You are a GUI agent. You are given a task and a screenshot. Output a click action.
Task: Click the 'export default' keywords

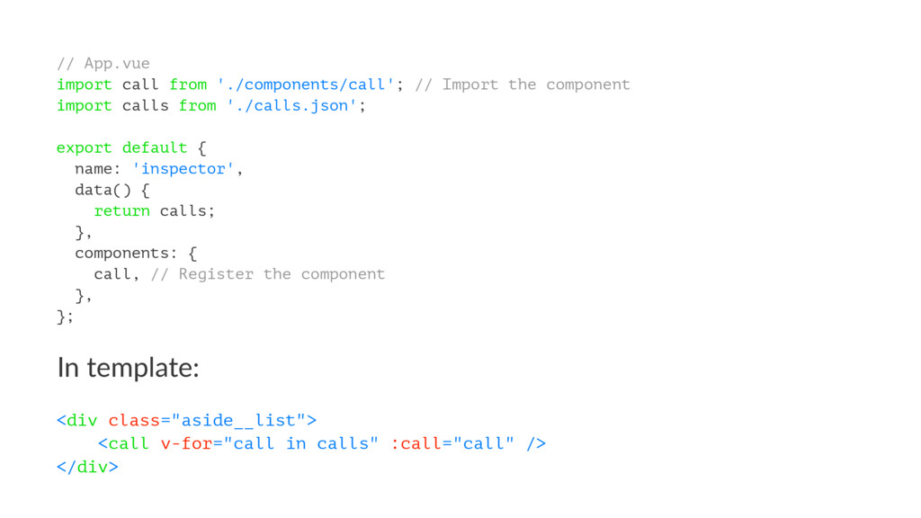[121, 148]
